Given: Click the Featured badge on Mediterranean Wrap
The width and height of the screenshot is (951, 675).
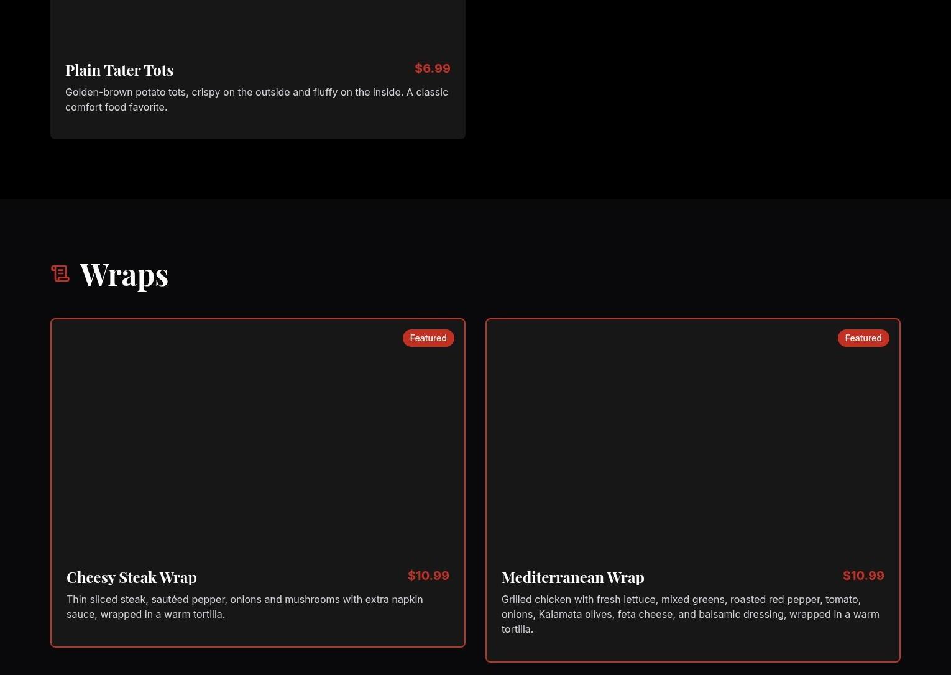Looking at the screenshot, I should [863, 338].
